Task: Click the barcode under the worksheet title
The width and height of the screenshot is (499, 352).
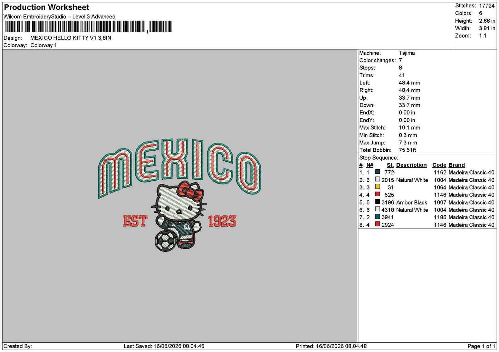Action: pos(88,27)
